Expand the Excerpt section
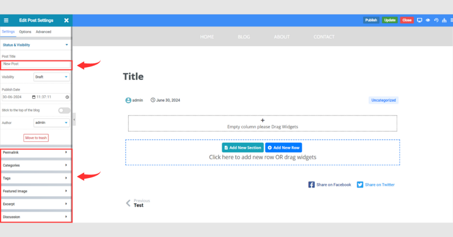 click(x=36, y=204)
